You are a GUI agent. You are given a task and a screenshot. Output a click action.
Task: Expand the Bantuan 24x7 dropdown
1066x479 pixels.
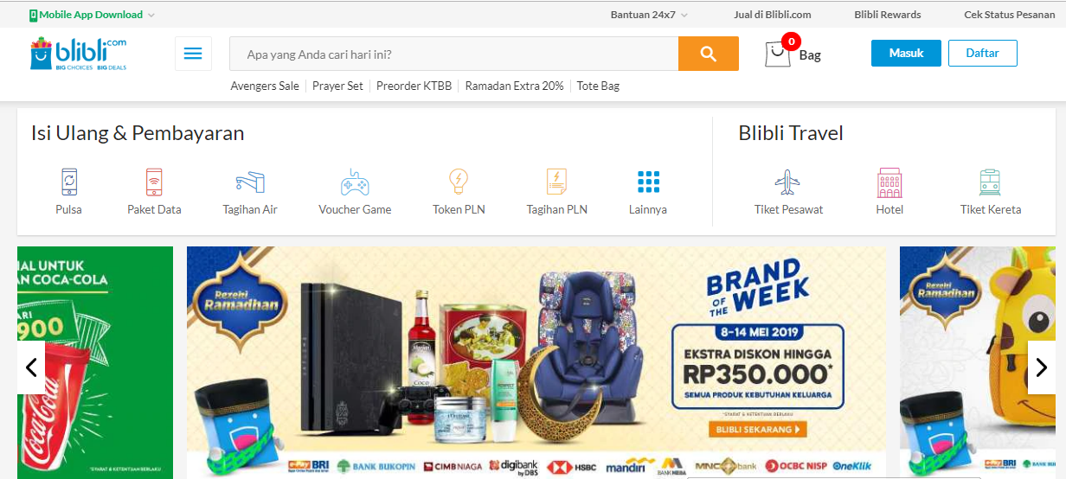point(650,15)
